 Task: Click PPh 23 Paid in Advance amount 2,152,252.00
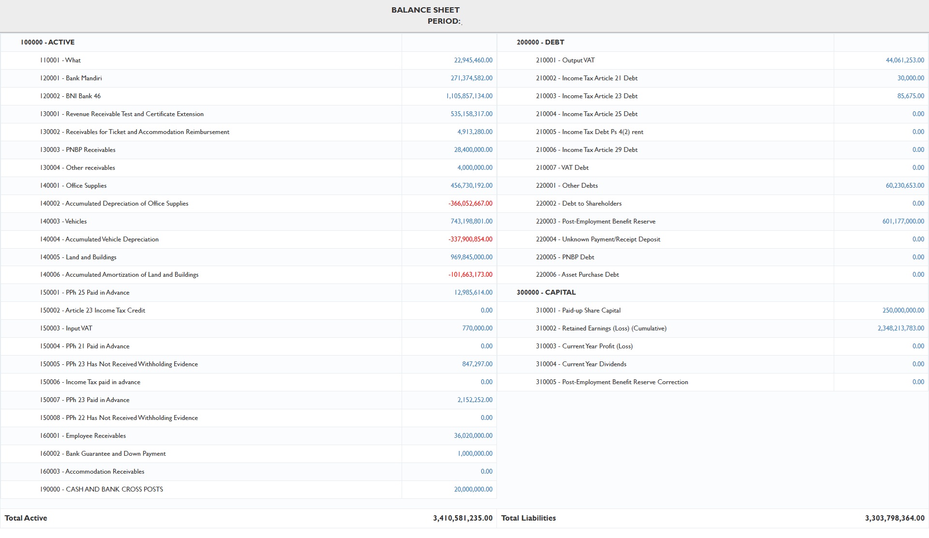pos(475,400)
